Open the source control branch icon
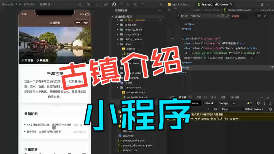The width and height of the screenshot is (274, 154). 128,4
